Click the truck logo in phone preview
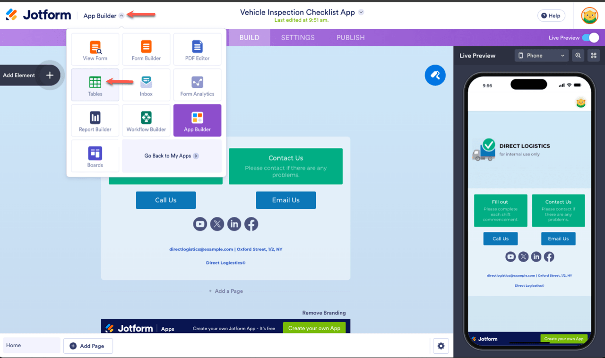Screen dimensions: 605x358 484,150
